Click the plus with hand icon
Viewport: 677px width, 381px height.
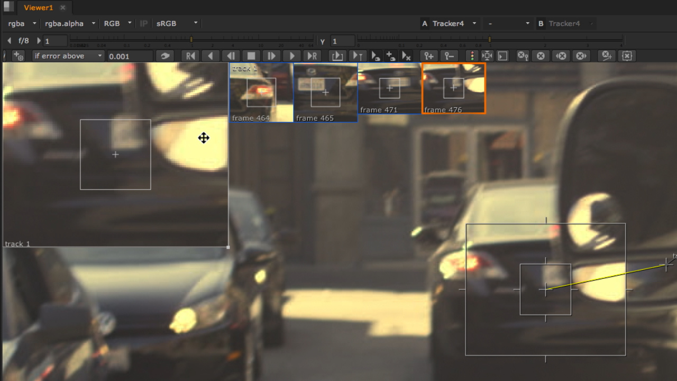(391, 56)
